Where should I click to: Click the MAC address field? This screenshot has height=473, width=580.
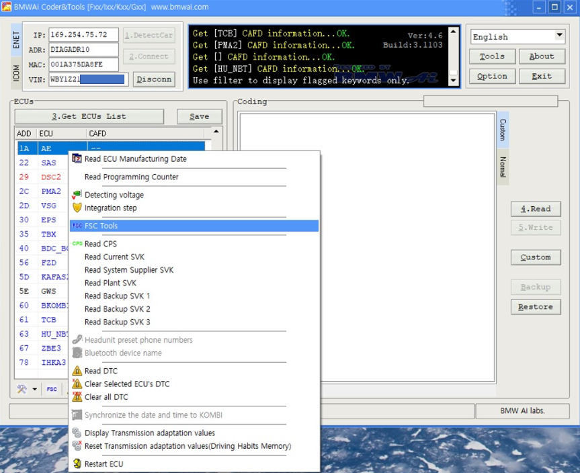tap(83, 64)
